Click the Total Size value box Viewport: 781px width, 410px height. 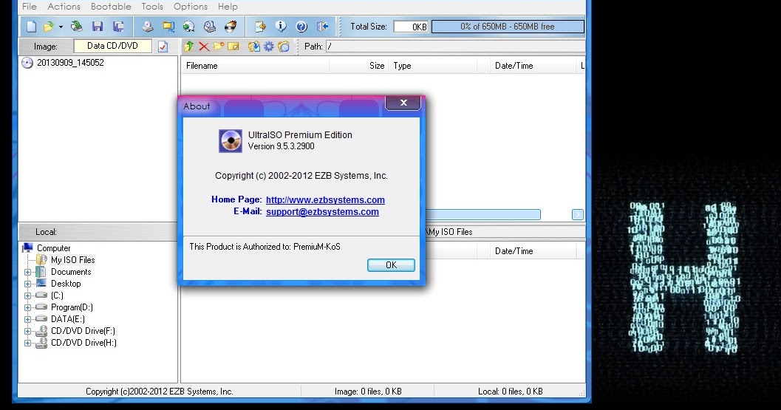411,27
